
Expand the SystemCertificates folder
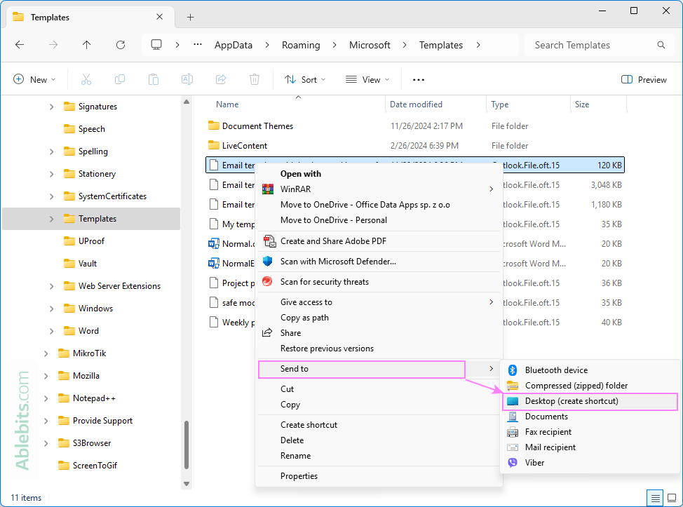51,196
